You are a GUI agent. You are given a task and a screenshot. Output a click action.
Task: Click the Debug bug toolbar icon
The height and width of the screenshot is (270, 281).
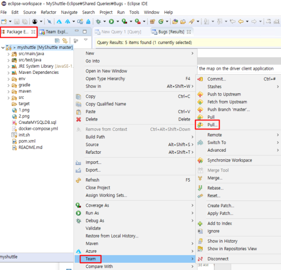tap(98, 21)
